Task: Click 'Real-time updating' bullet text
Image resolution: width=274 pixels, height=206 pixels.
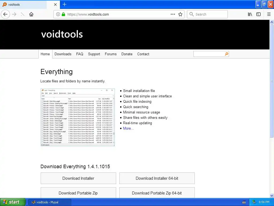Action: [x=137, y=123]
